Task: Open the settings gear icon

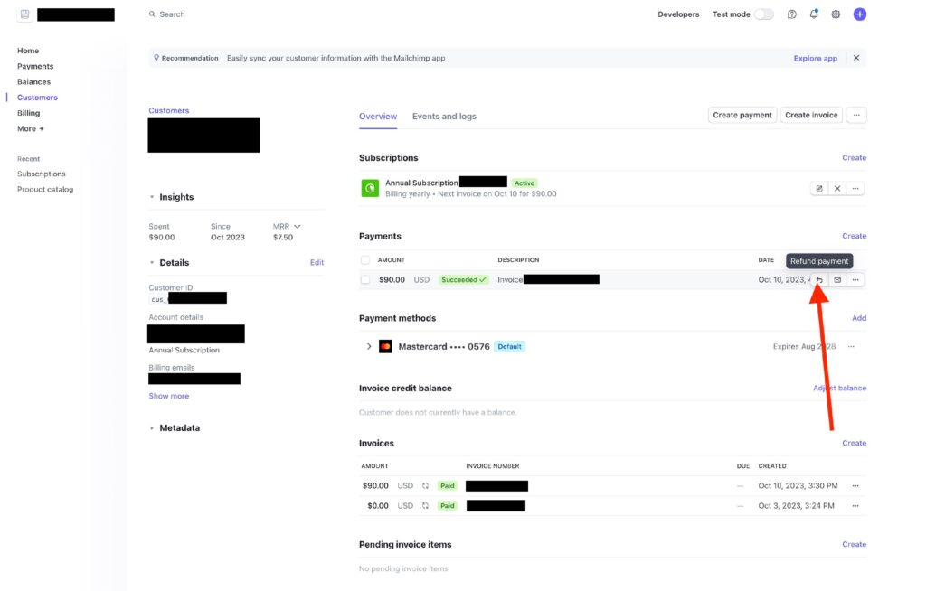Action: click(836, 14)
